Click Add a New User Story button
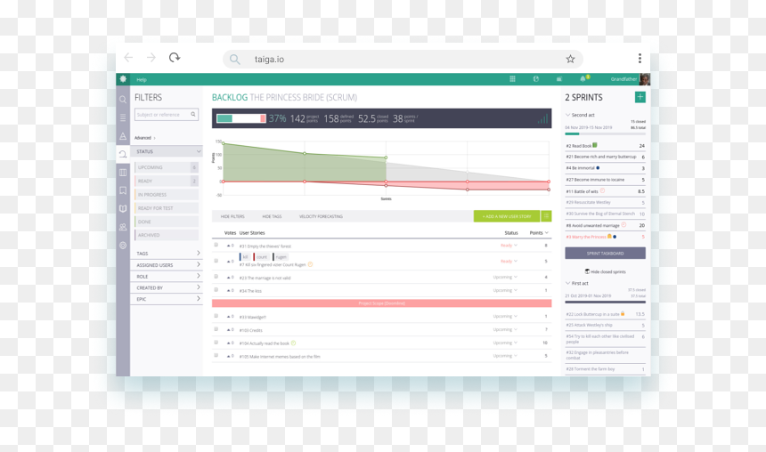This screenshot has width=766, height=452. point(507,216)
